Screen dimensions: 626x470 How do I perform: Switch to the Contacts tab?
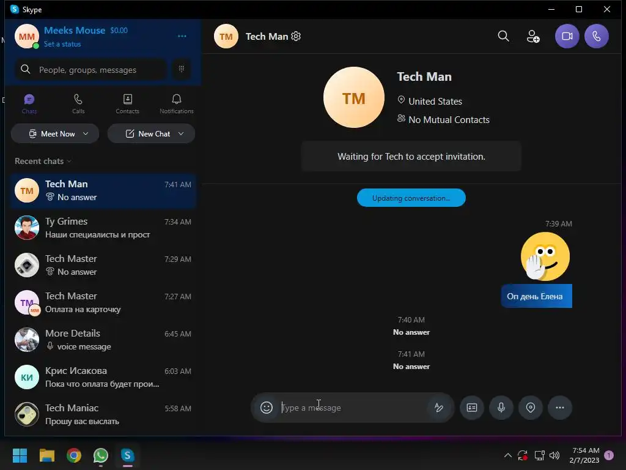pyautogui.click(x=127, y=104)
